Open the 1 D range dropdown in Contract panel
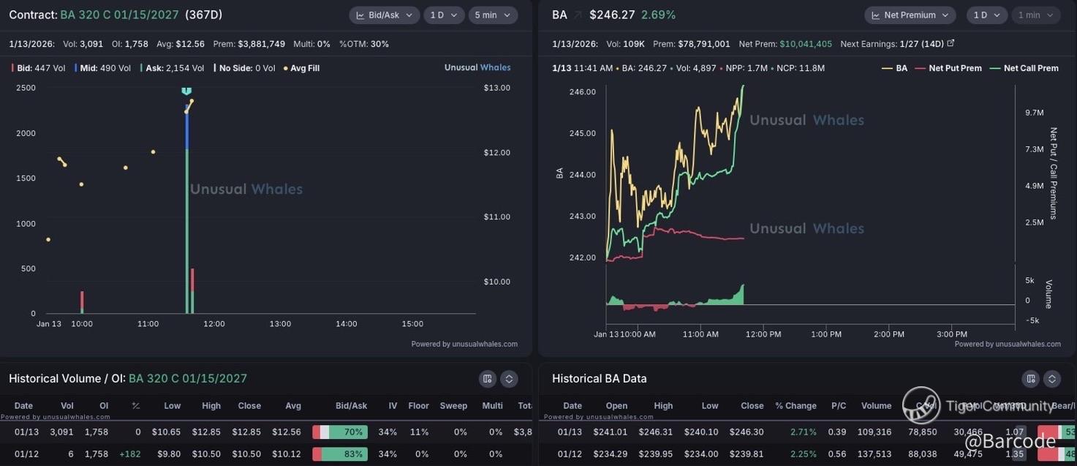The width and height of the screenshot is (1077, 466). pos(444,15)
